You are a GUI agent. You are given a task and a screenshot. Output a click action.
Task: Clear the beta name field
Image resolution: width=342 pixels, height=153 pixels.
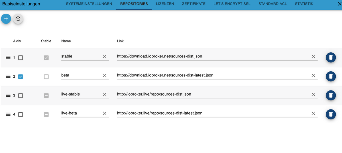click(x=105, y=75)
